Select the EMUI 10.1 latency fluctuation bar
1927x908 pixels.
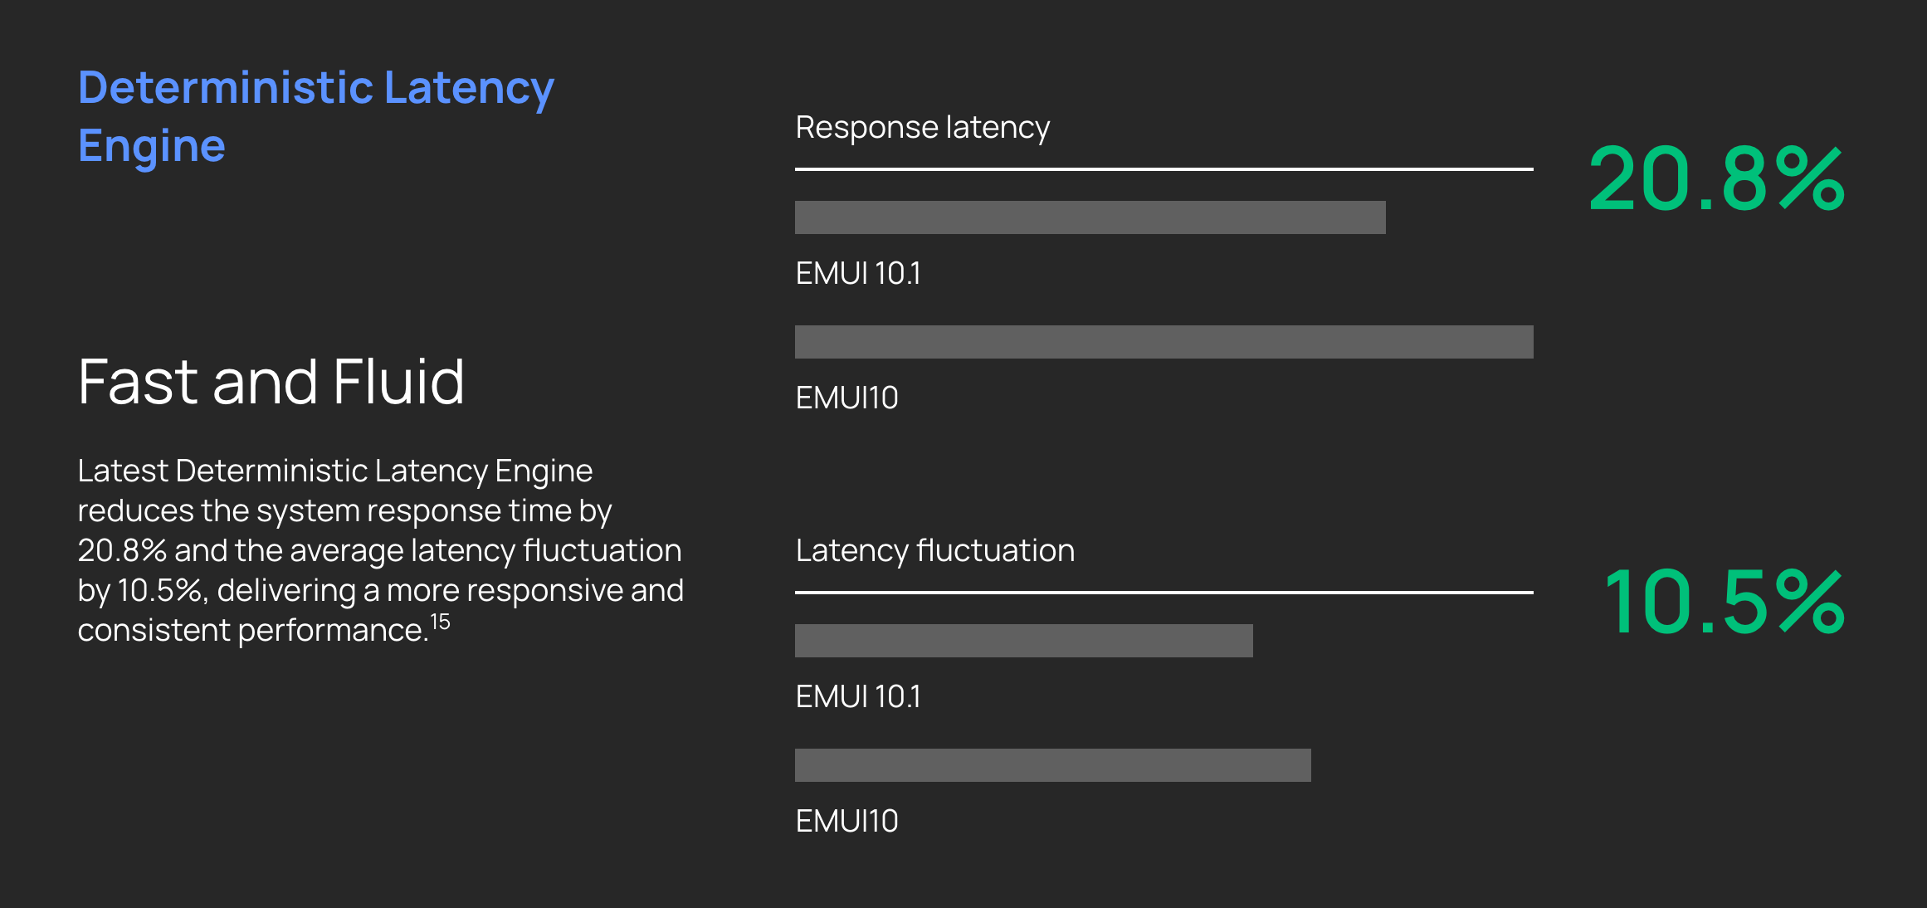(1023, 641)
